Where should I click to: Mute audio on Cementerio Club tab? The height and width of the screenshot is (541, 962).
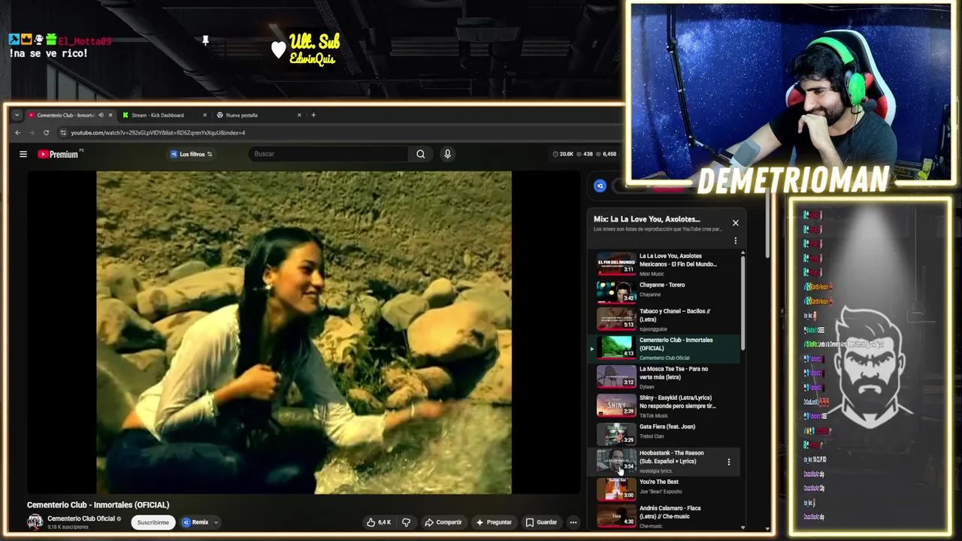(101, 115)
